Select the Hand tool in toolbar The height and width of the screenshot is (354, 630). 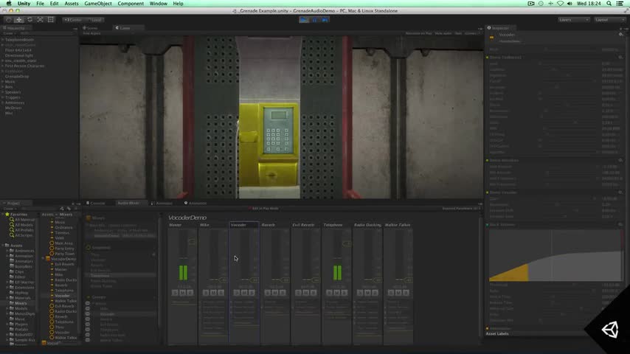[x=8, y=20]
